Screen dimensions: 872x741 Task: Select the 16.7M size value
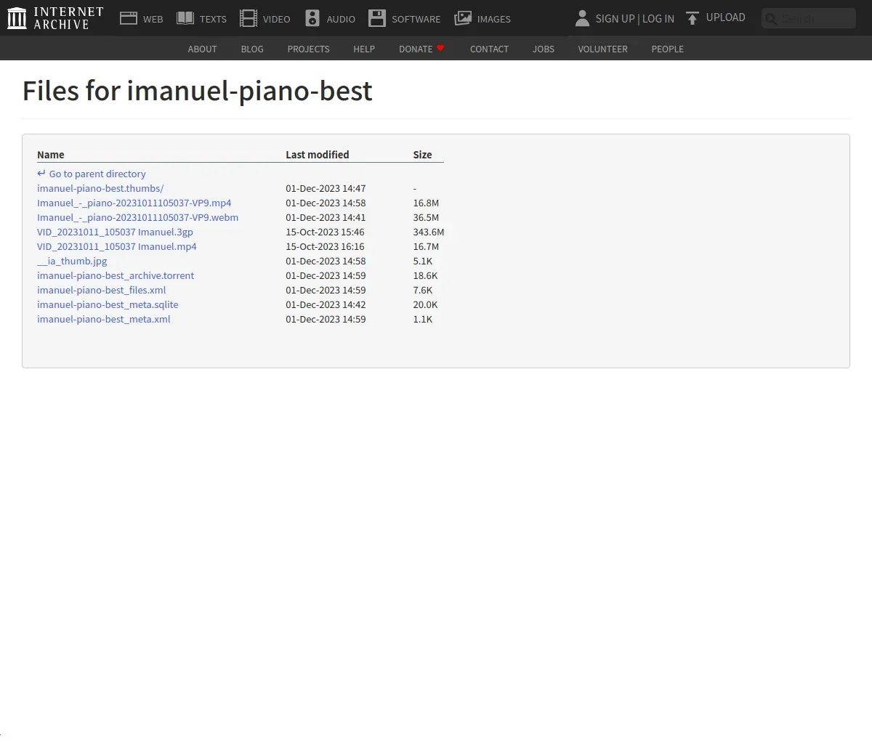pos(426,246)
